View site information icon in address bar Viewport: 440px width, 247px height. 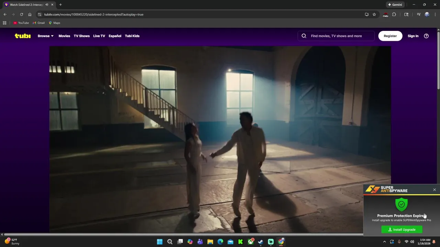point(40,14)
